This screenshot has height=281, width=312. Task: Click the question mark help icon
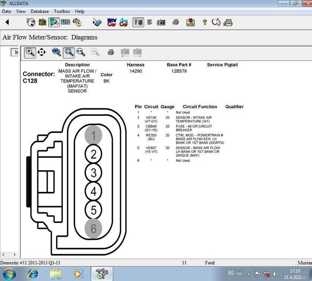(x=205, y=22)
